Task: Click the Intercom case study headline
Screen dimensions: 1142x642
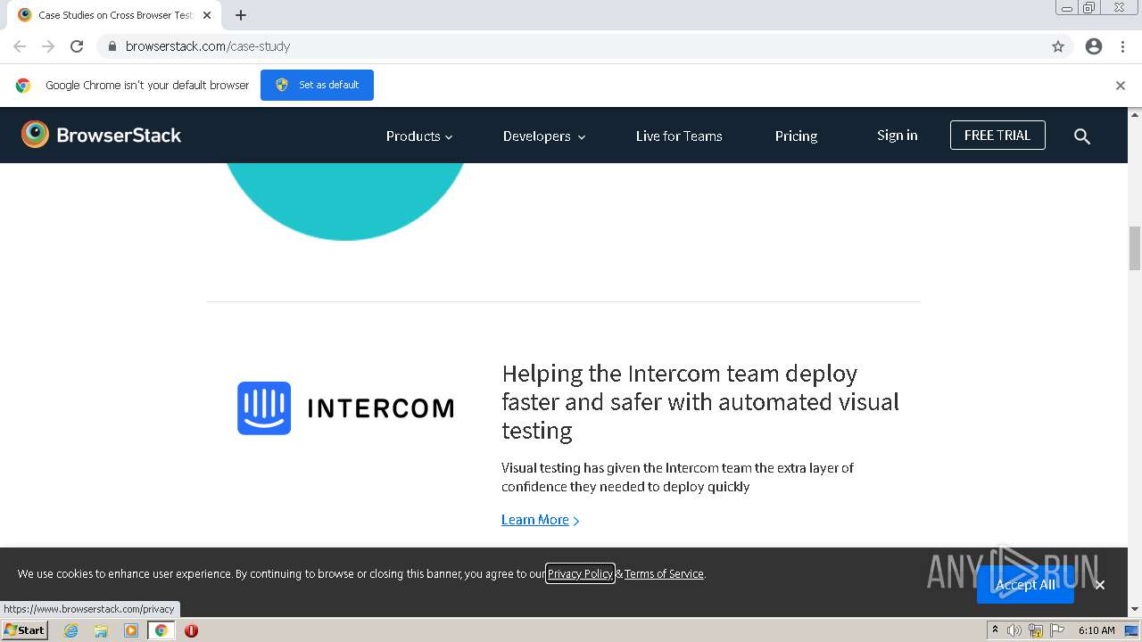Action: coord(700,402)
